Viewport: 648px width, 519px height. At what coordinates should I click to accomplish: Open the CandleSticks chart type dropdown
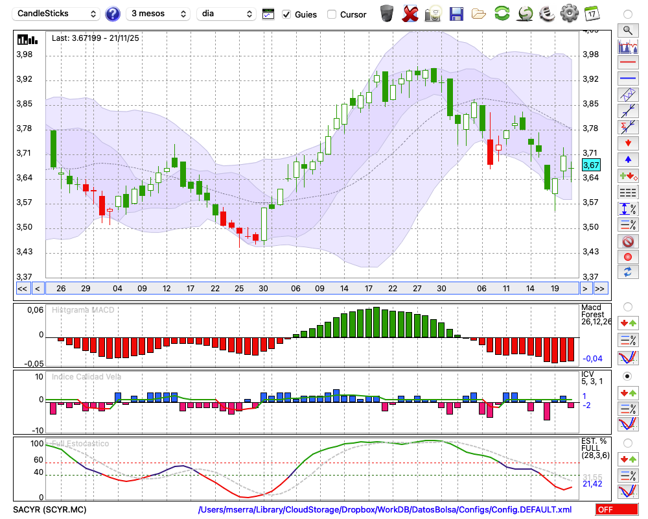point(57,14)
